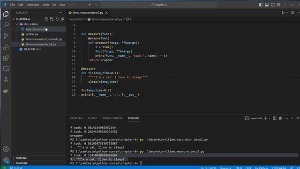Click the f symbol in breadcrumb
Viewport: 300px width, 169px height.
[x=129, y=19]
